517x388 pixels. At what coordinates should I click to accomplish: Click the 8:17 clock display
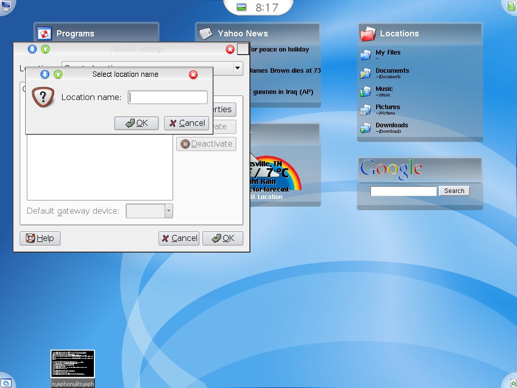[x=267, y=8]
